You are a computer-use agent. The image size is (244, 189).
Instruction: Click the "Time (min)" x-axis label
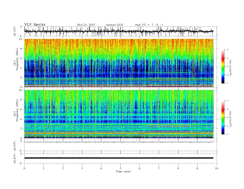123,171
